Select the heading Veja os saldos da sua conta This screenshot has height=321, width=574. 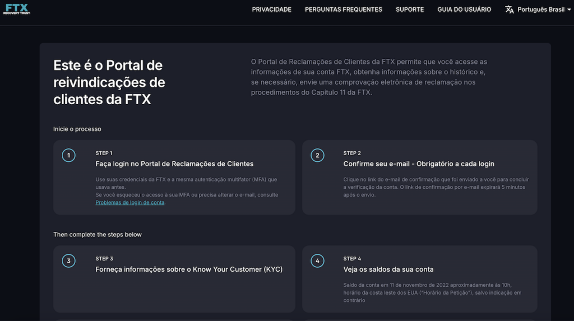[388, 269]
